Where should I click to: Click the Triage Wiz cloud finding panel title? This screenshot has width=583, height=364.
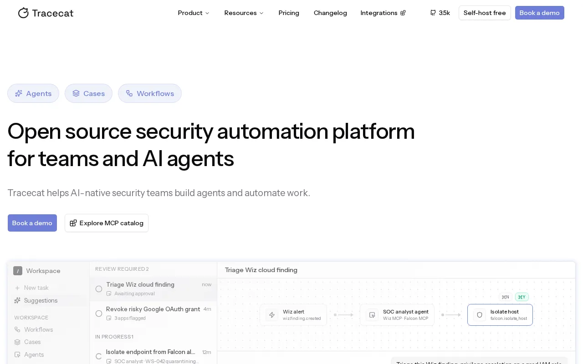(261, 270)
